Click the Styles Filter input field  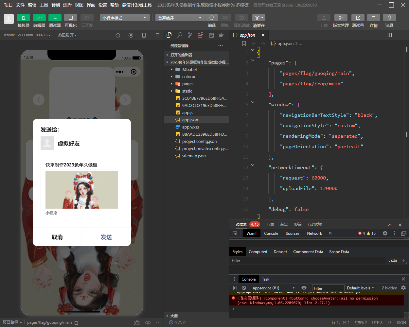(308, 260)
